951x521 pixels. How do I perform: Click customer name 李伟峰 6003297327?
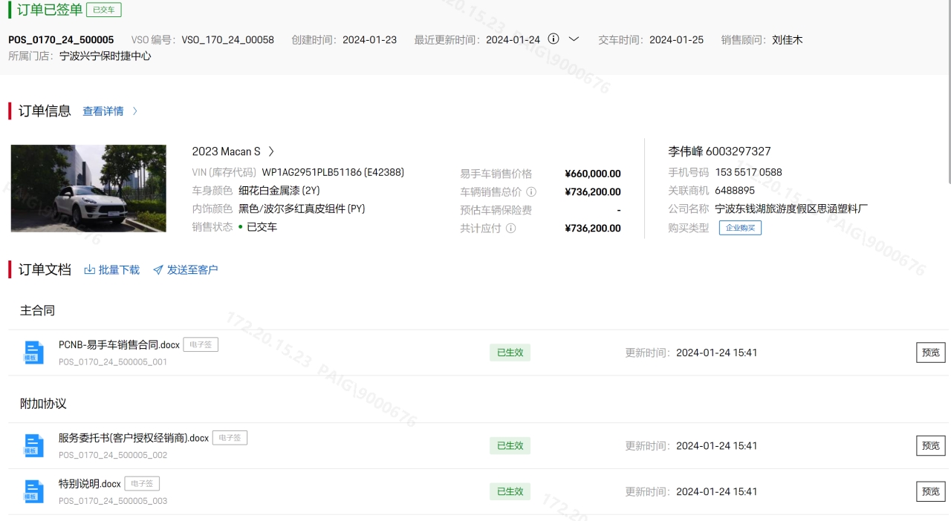click(719, 151)
